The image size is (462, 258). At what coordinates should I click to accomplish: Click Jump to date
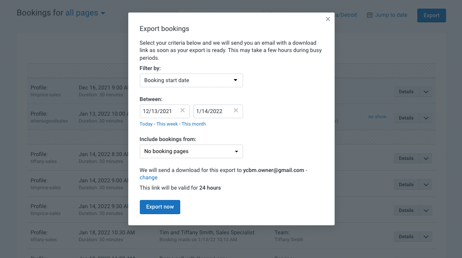click(391, 15)
